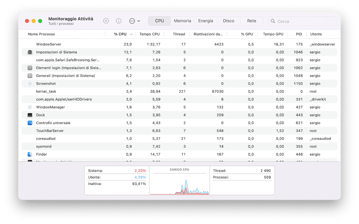Click the stop process (X) toolbar icon
Screen dimensions: 359x224
(x=106, y=21)
